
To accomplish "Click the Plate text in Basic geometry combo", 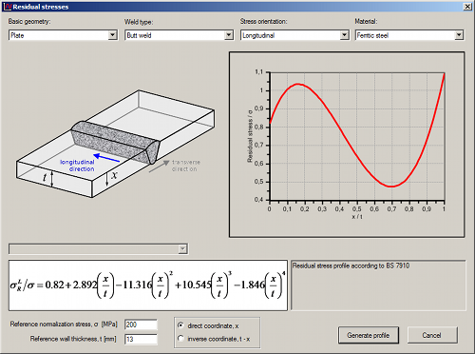I will (17, 35).
